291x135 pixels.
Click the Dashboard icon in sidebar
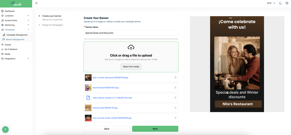click(3, 11)
